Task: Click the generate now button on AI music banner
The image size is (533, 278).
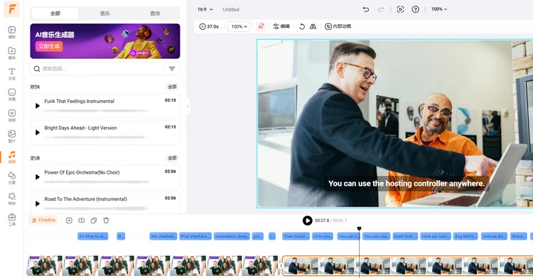Action: pyautogui.click(x=49, y=46)
